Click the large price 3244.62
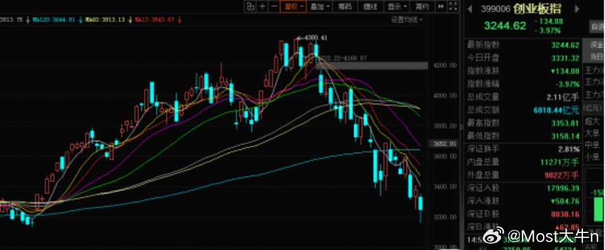The image size is (605, 250). tap(505, 26)
